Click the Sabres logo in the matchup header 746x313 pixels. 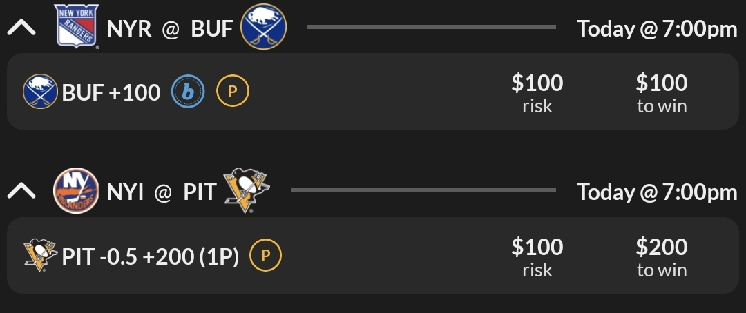(x=263, y=28)
